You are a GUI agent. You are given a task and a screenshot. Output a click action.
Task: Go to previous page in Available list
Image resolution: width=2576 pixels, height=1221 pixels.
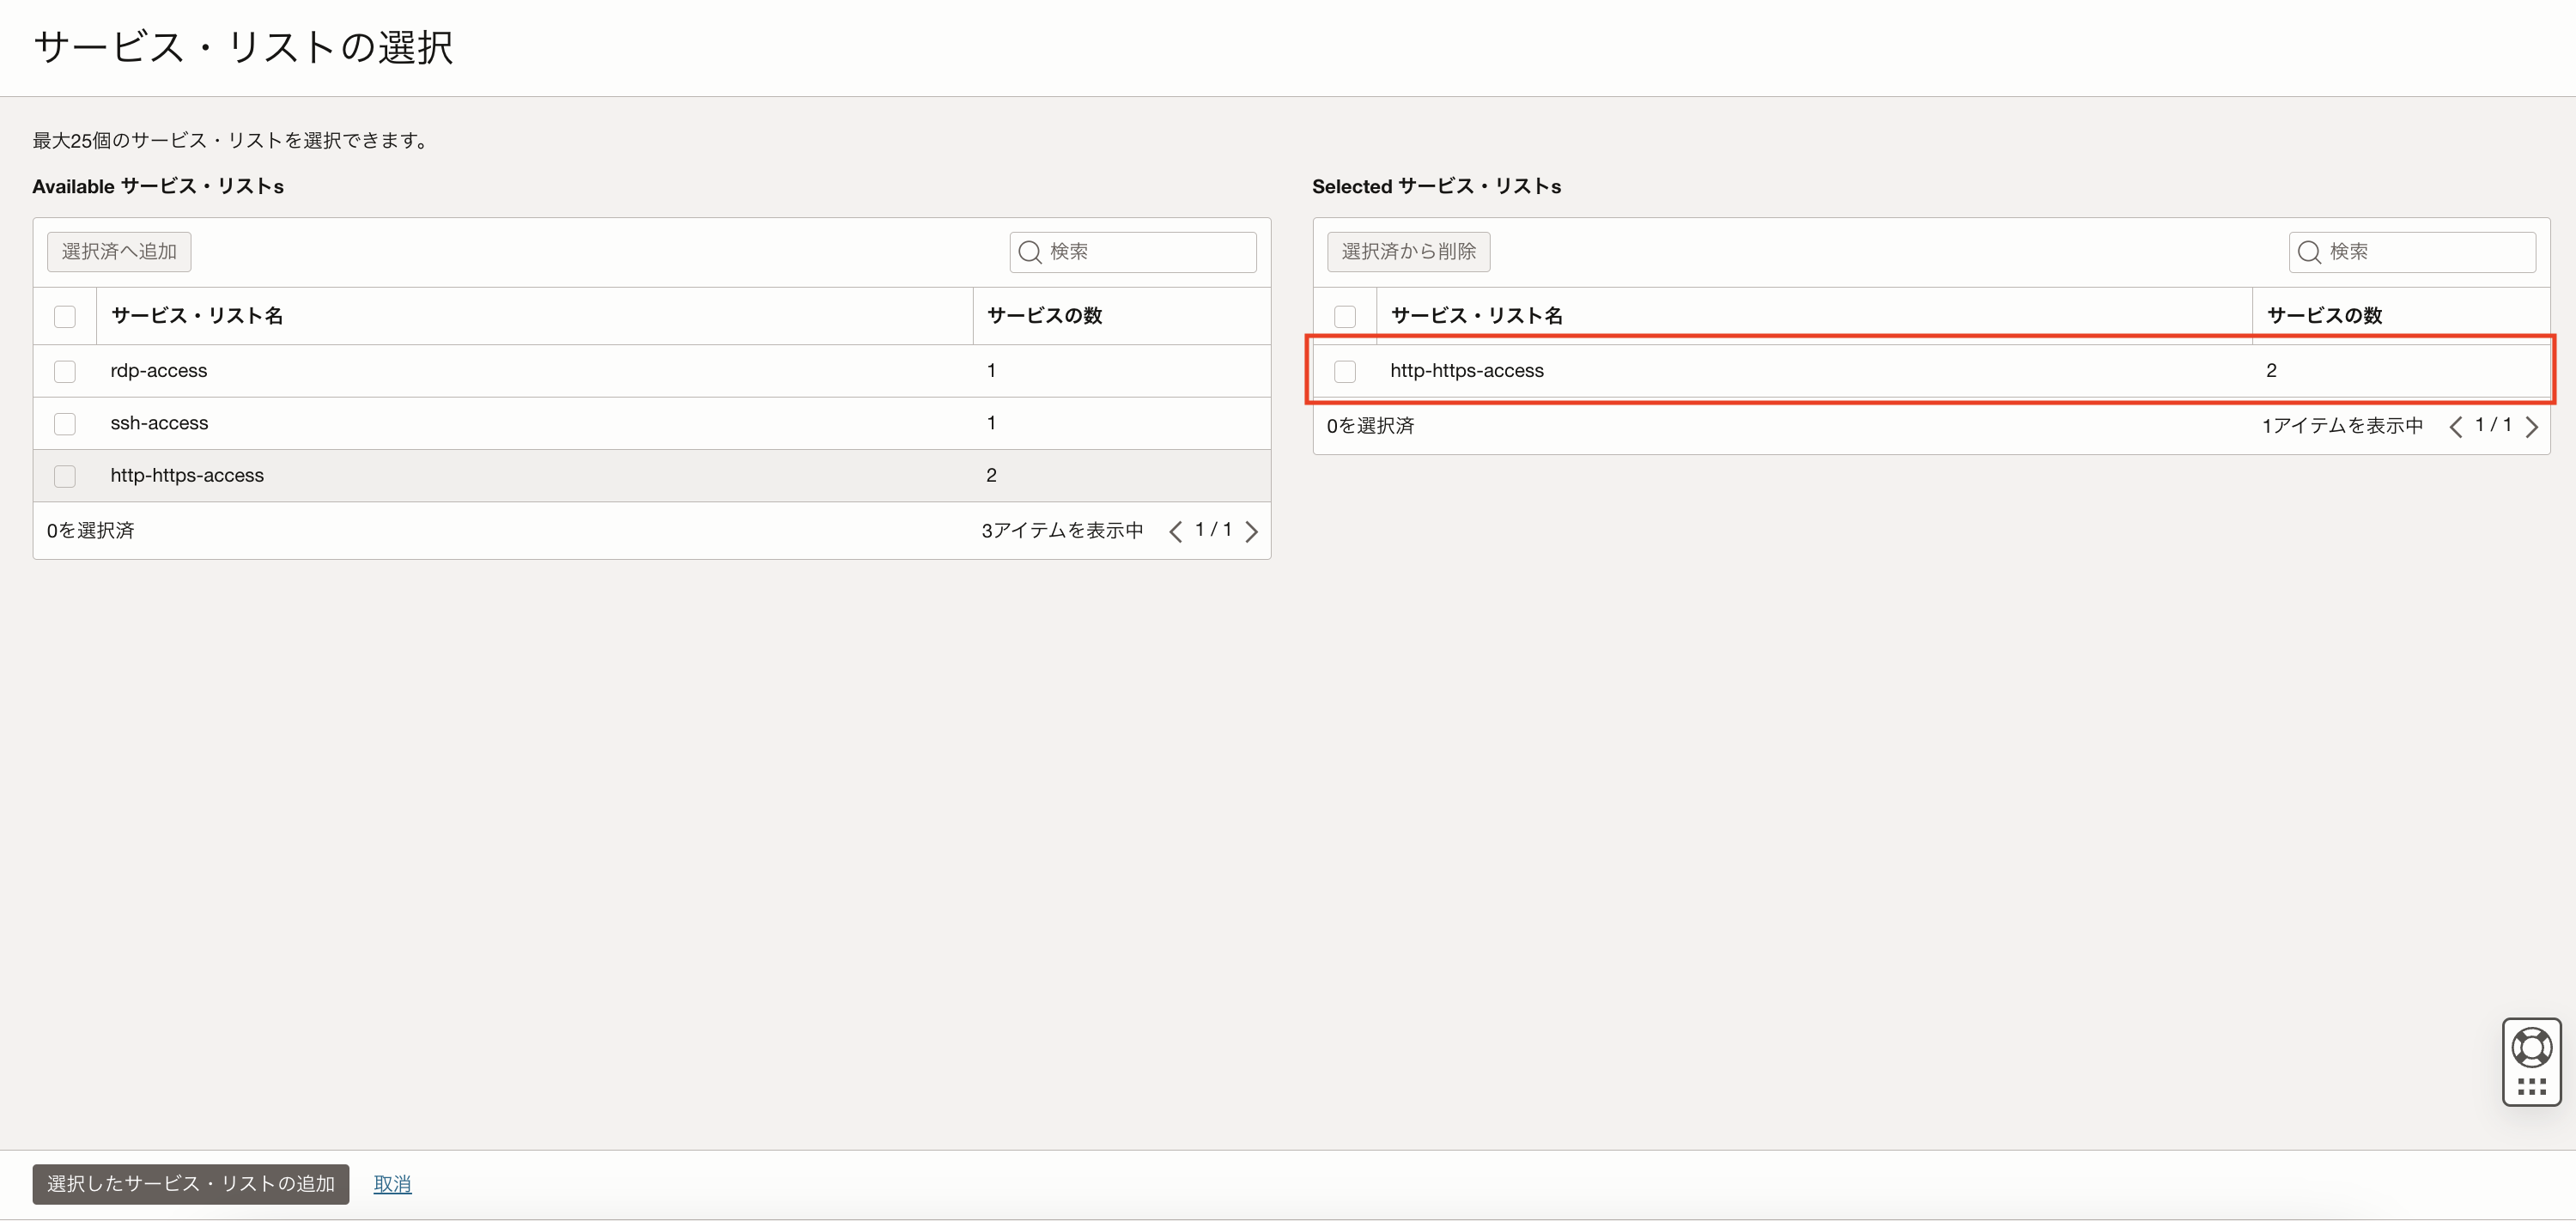pyautogui.click(x=1175, y=531)
